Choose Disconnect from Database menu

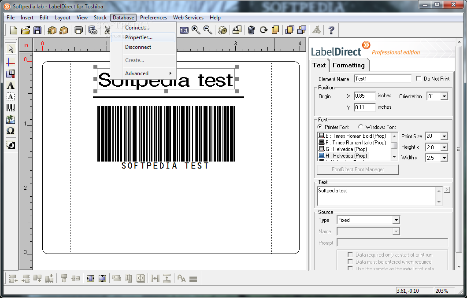coord(144,47)
